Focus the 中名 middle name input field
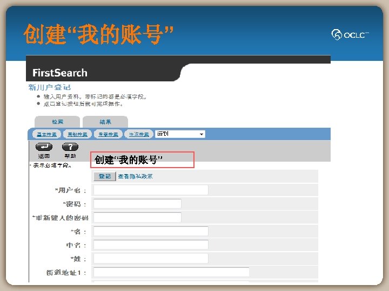The height and width of the screenshot is (291, 389). (x=151, y=245)
